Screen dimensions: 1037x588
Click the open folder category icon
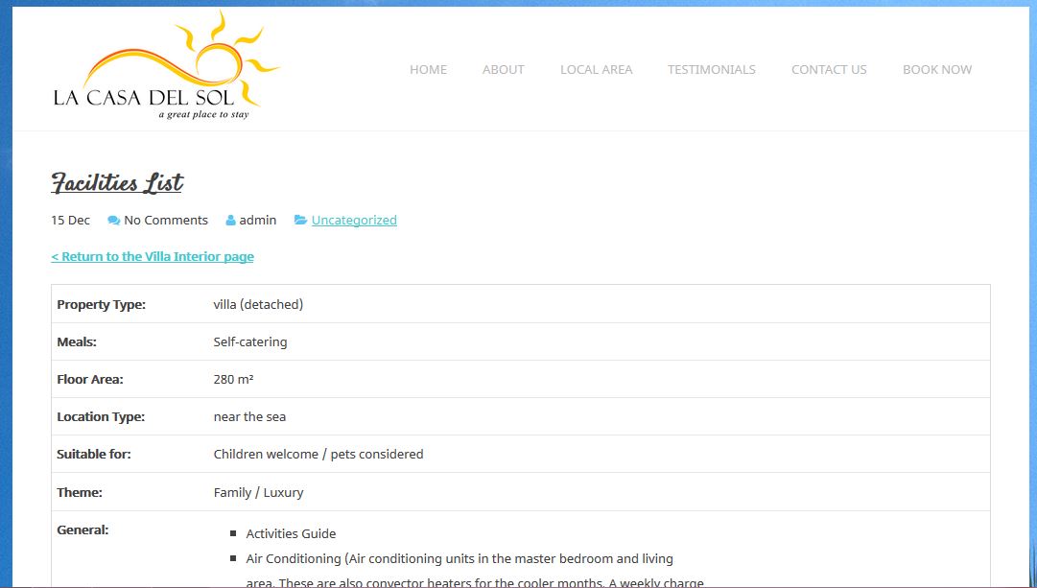pyautogui.click(x=301, y=220)
